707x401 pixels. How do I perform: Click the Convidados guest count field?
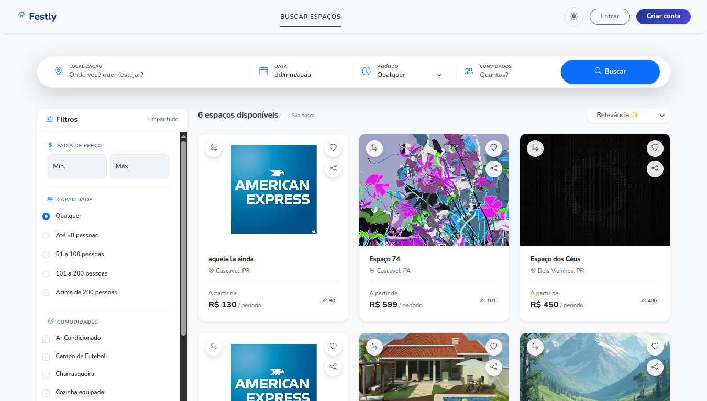516,75
